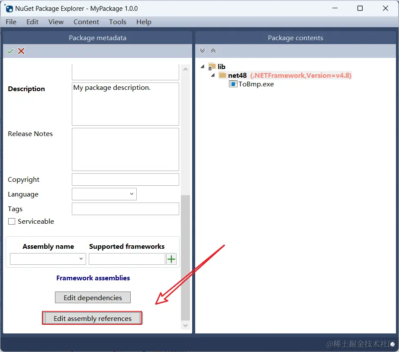The image size is (399, 352).
Task: Open the Content menu
Action: 86,22
